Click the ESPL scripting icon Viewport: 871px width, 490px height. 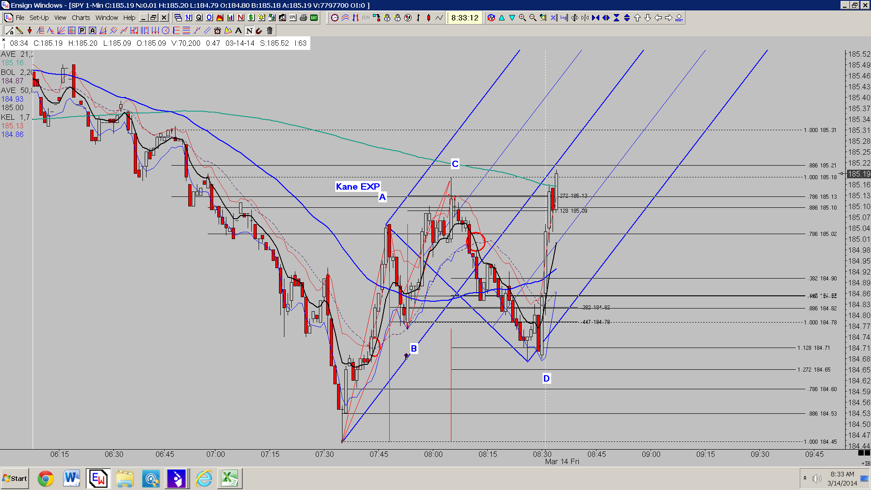coord(293,18)
